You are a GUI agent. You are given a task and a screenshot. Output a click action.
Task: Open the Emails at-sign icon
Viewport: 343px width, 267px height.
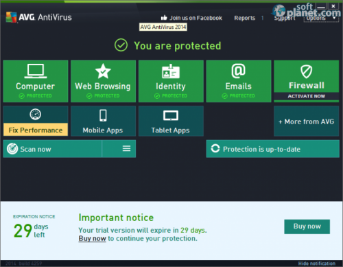[238, 71]
